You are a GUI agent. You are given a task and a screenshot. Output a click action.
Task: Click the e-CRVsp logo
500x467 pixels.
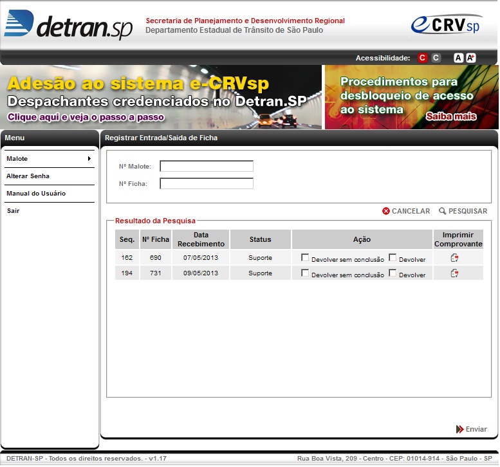pyautogui.click(x=447, y=24)
